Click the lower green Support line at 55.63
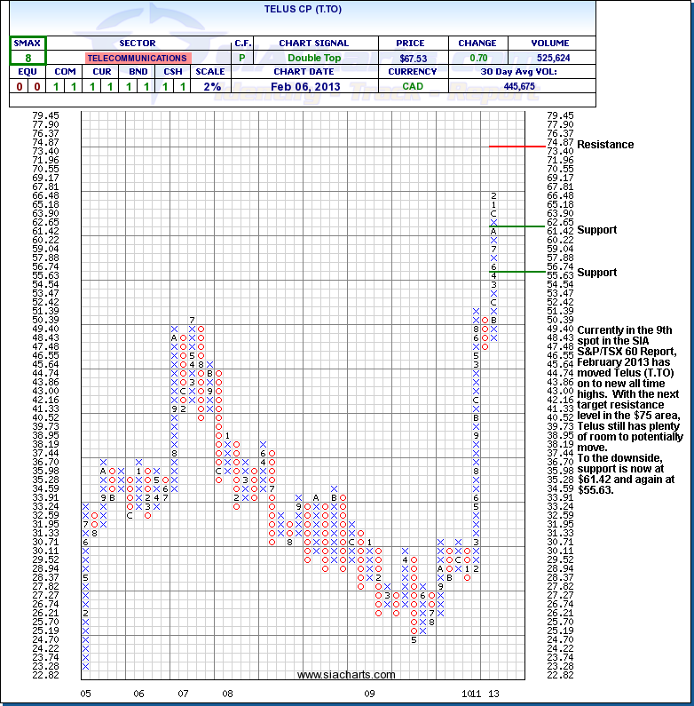694x706 pixels. pyautogui.click(x=517, y=272)
